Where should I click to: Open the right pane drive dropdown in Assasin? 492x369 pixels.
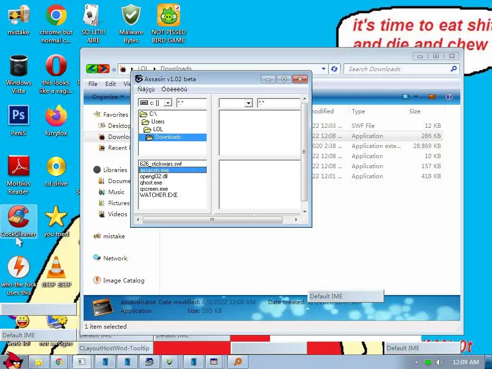click(x=248, y=103)
